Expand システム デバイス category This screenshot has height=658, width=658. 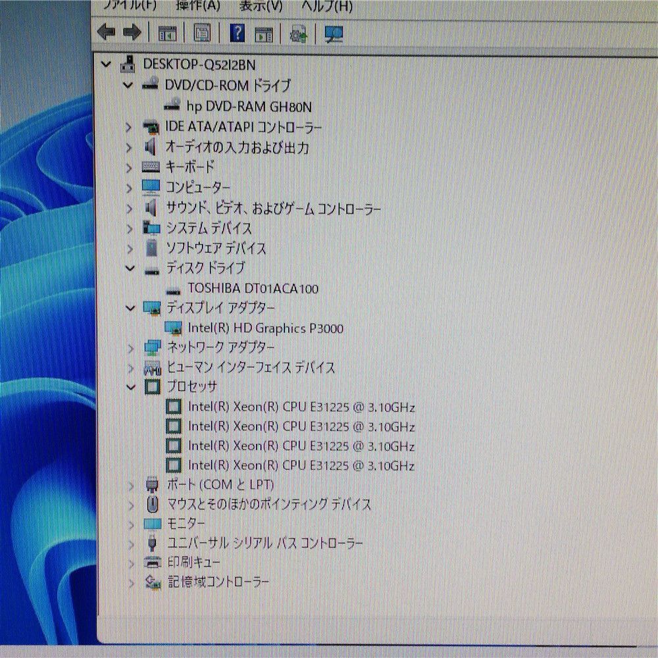pyautogui.click(x=130, y=228)
